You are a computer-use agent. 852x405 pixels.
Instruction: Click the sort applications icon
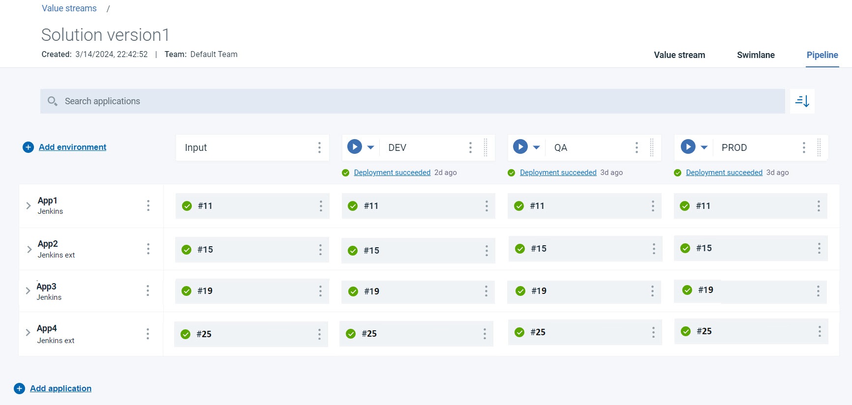pyautogui.click(x=802, y=101)
